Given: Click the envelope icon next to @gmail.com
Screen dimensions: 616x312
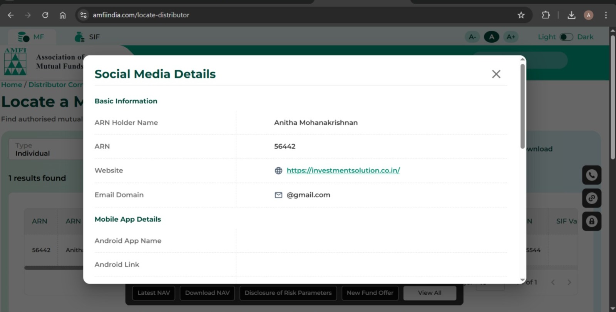Looking at the screenshot, I should [x=278, y=195].
